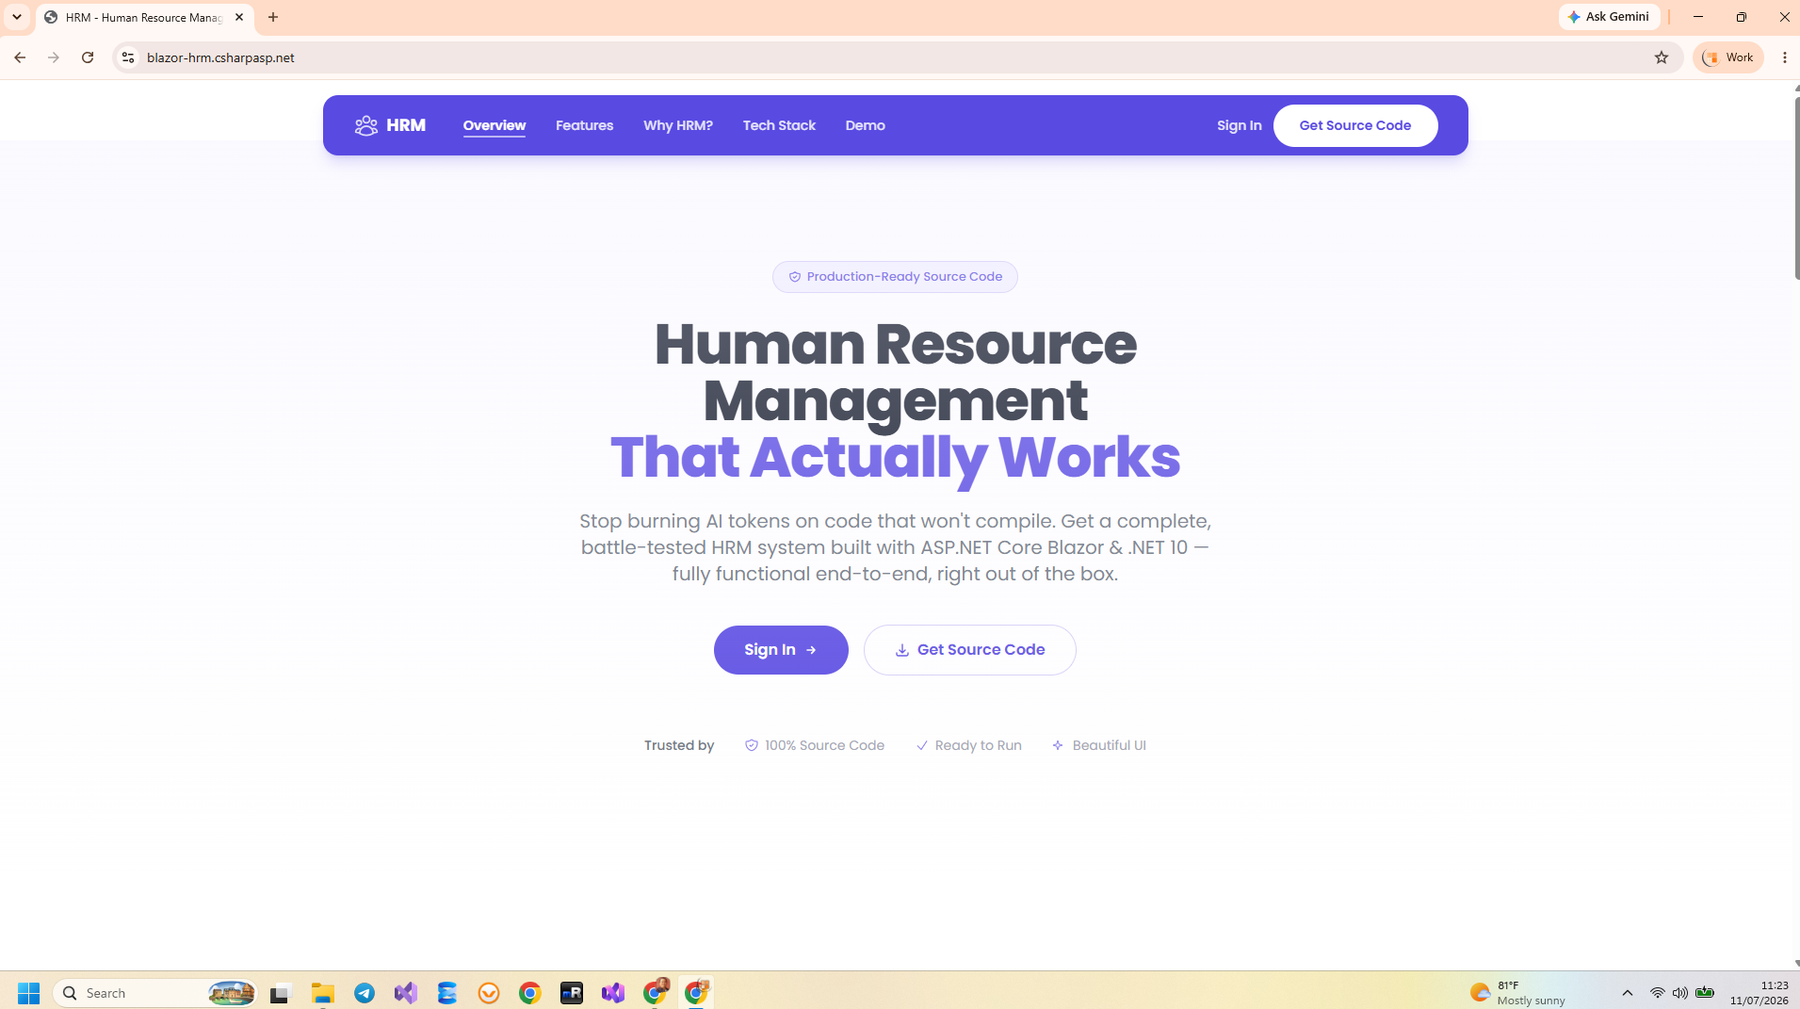
Task: Open the mR app on taskbar
Action: (572, 993)
